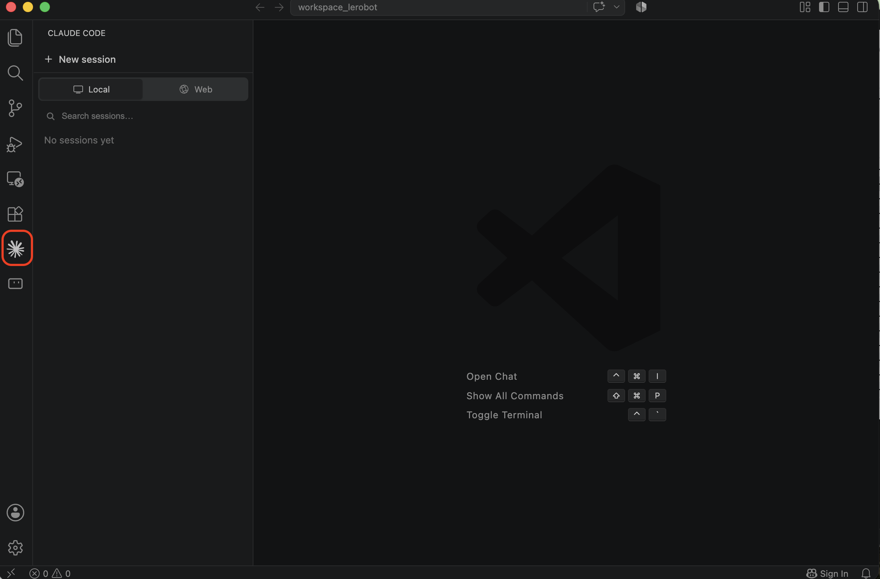Open the Customize Layout menu
The image size is (880, 579).
[805, 7]
